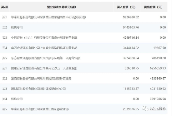Click sell amount 19667.50 in 买4 row
Screen dimensions: 172x116
pos(159,48)
